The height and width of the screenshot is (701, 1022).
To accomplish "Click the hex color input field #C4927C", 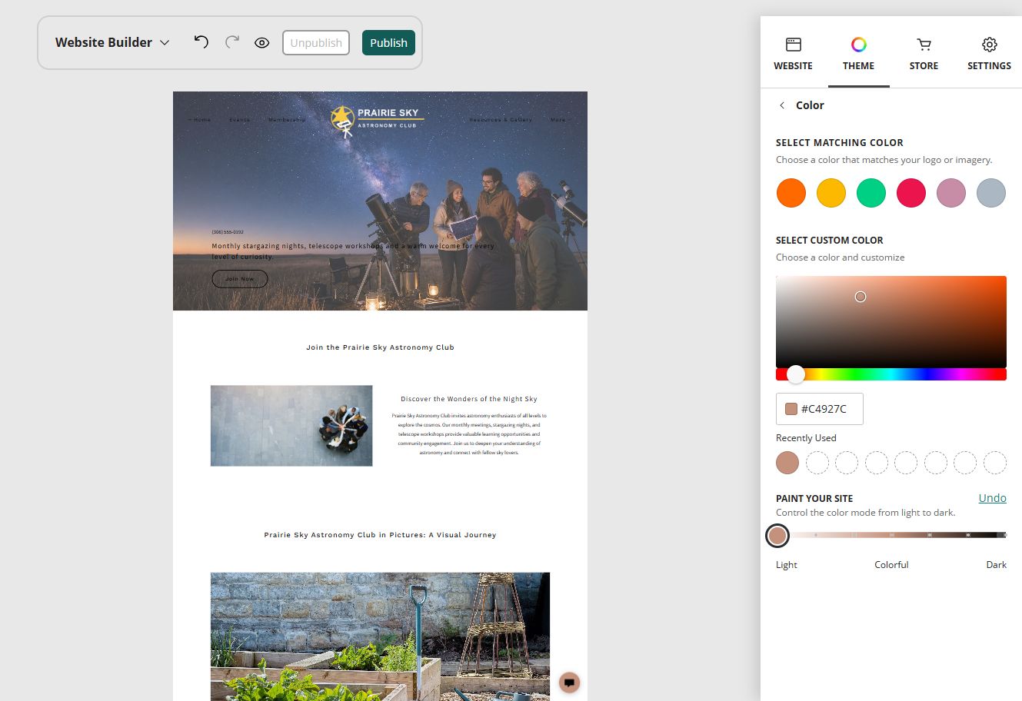I will pyautogui.click(x=820, y=409).
